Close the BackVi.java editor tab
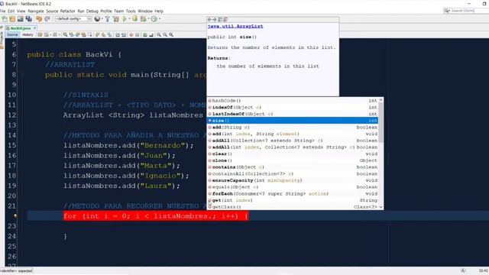This screenshot has width=489, height=275. coord(34,28)
